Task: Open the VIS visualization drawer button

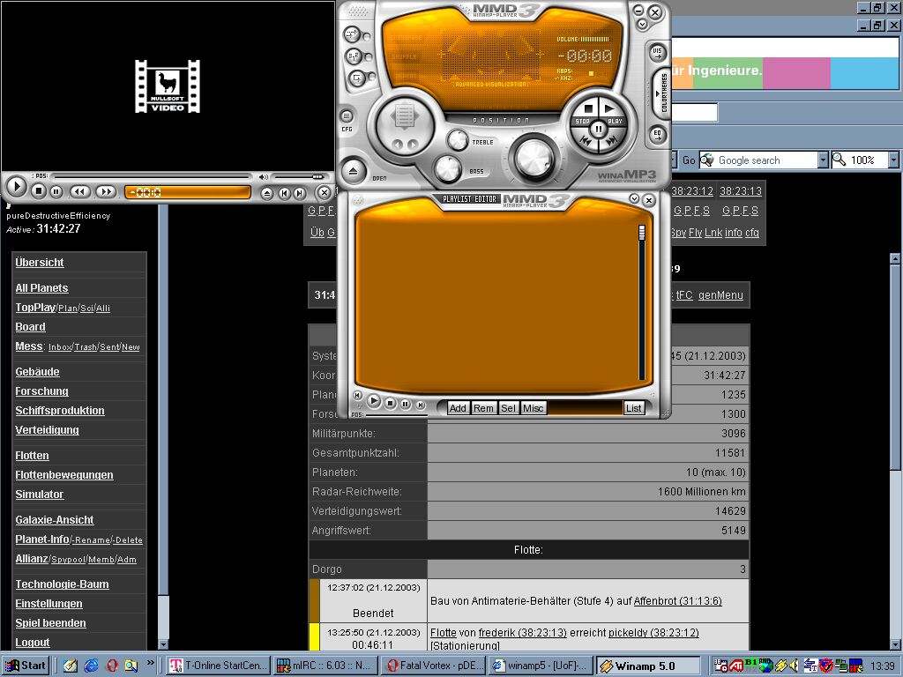Action: point(658,54)
